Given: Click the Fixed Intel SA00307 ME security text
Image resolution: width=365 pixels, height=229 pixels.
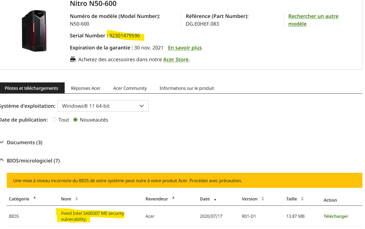Looking at the screenshot, I should click(x=93, y=216).
